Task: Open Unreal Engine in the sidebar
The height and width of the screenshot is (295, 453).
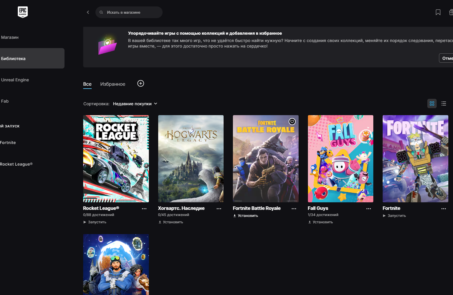Action: pyautogui.click(x=15, y=80)
